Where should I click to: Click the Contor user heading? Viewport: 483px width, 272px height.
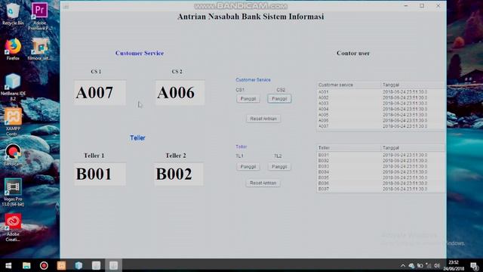(x=353, y=53)
